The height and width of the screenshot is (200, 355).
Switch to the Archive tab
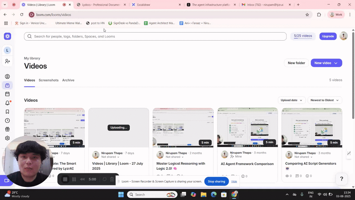pos(68,80)
